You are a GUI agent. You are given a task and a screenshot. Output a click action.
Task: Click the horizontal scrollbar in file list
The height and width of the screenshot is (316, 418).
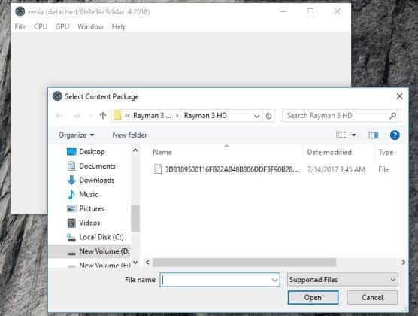pyautogui.click(x=244, y=262)
